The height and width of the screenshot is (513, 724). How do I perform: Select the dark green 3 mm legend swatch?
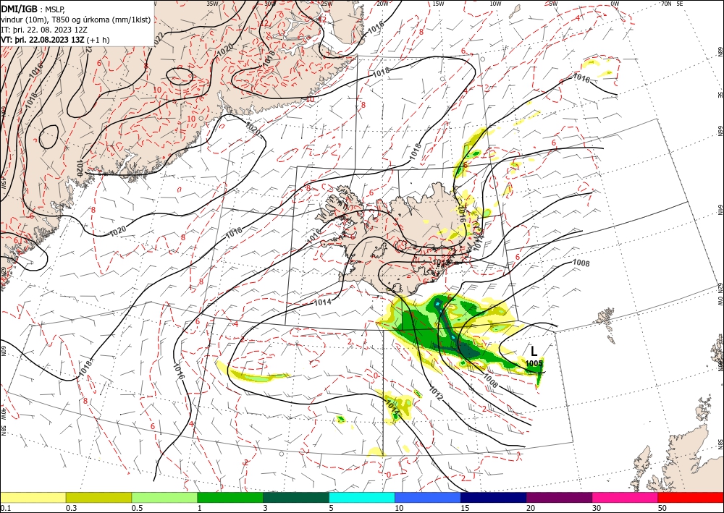(296, 497)
